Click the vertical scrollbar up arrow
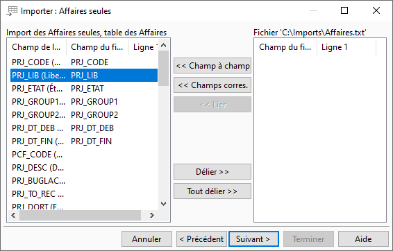 [164, 45]
